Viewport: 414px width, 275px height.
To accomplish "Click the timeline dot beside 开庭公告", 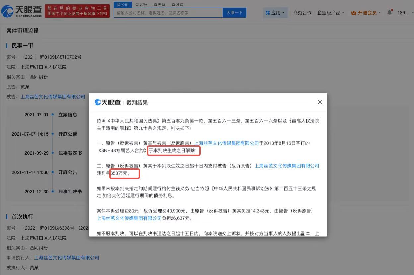I will [x=53, y=134].
